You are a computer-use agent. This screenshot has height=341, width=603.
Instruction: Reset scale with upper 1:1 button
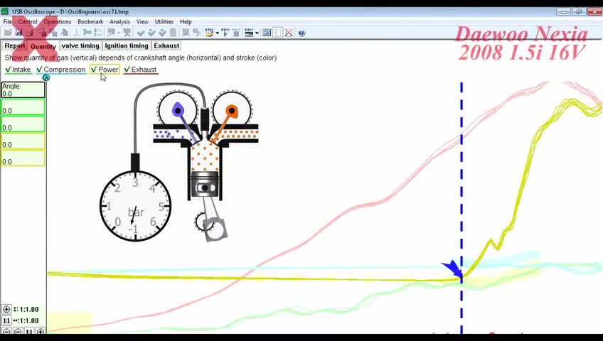pyautogui.click(x=6, y=320)
